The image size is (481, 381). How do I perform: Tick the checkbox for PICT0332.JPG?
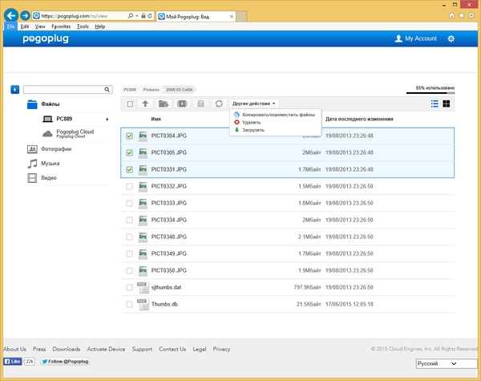tap(130, 186)
